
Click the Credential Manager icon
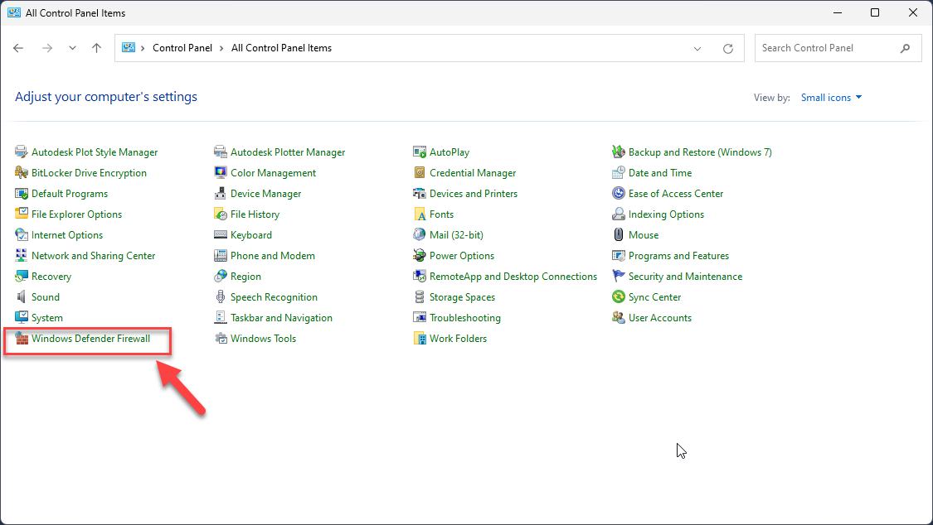click(x=420, y=173)
